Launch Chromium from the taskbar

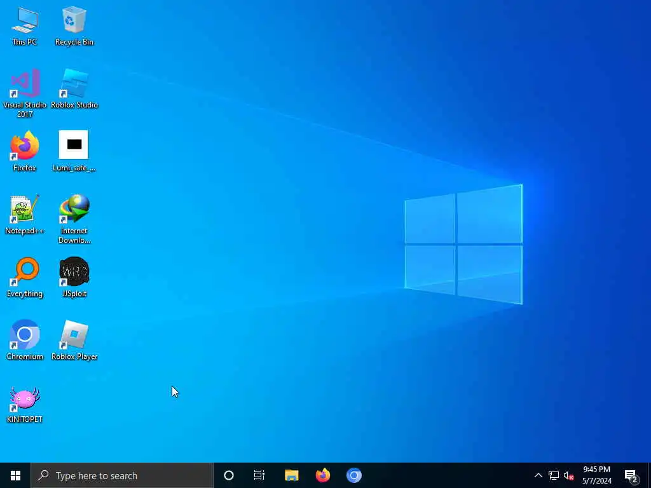pyautogui.click(x=354, y=475)
